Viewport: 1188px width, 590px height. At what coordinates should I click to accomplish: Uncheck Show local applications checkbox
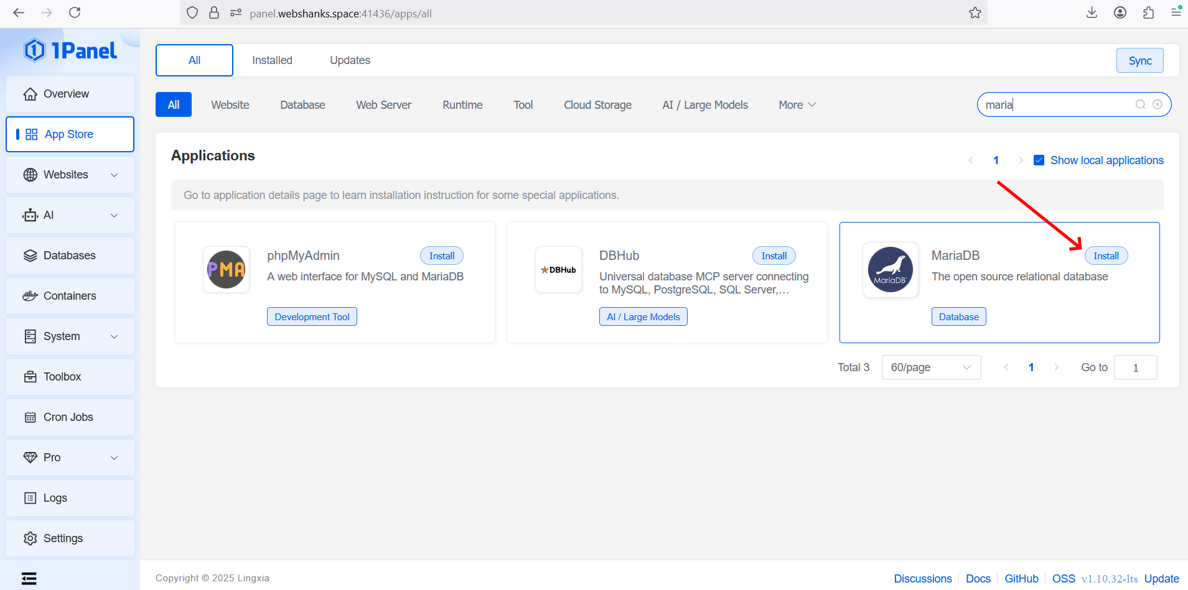click(x=1039, y=160)
